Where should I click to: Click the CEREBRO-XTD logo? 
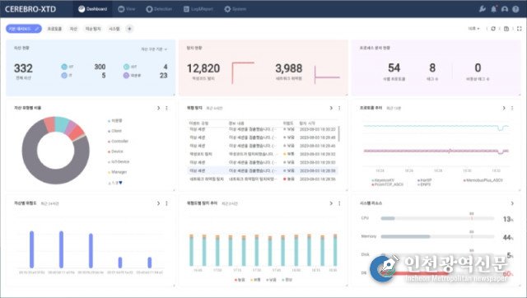[30, 9]
